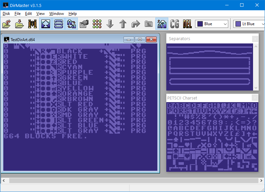Close the Separators panel
The width and height of the screenshot is (265, 192).
coord(255,39)
